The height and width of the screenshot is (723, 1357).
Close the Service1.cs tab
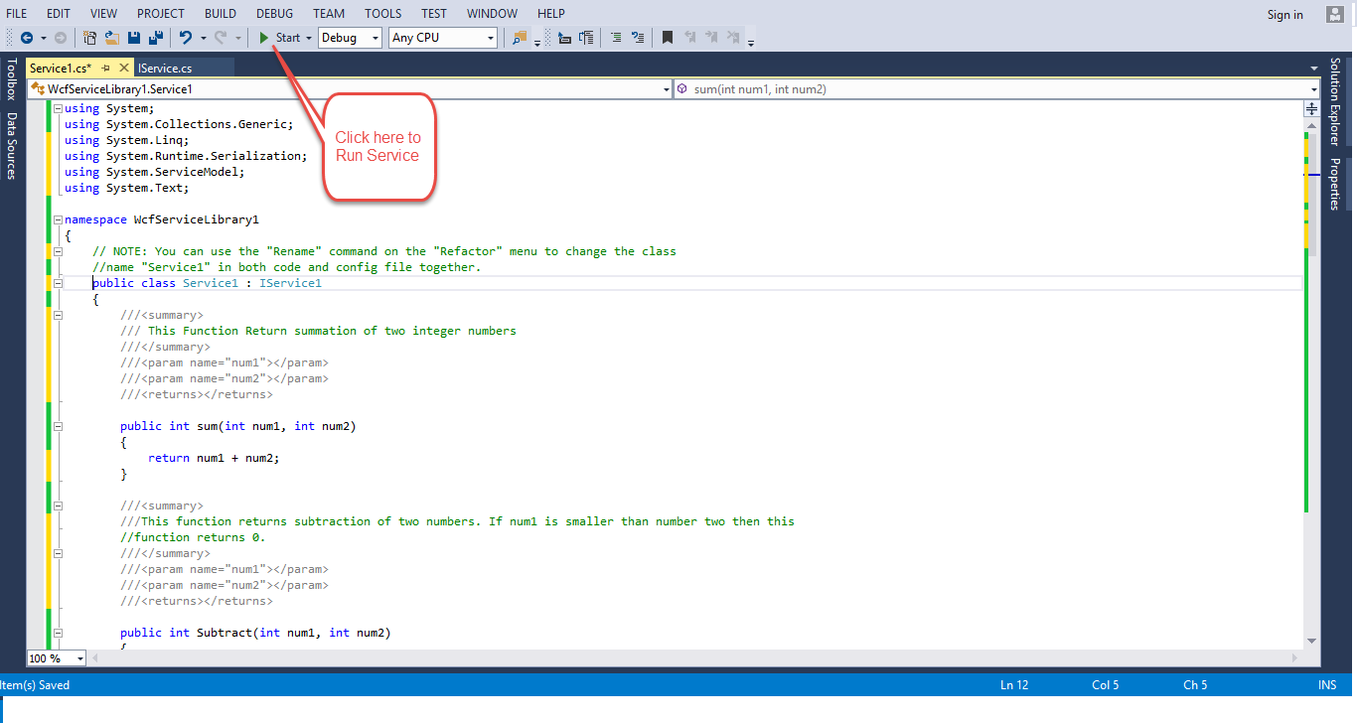tap(124, 68)
